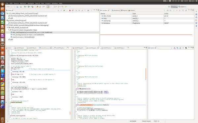Collapse the texane_st-link [Program] node
Screen dimensions: 198x123
(6, 20)
